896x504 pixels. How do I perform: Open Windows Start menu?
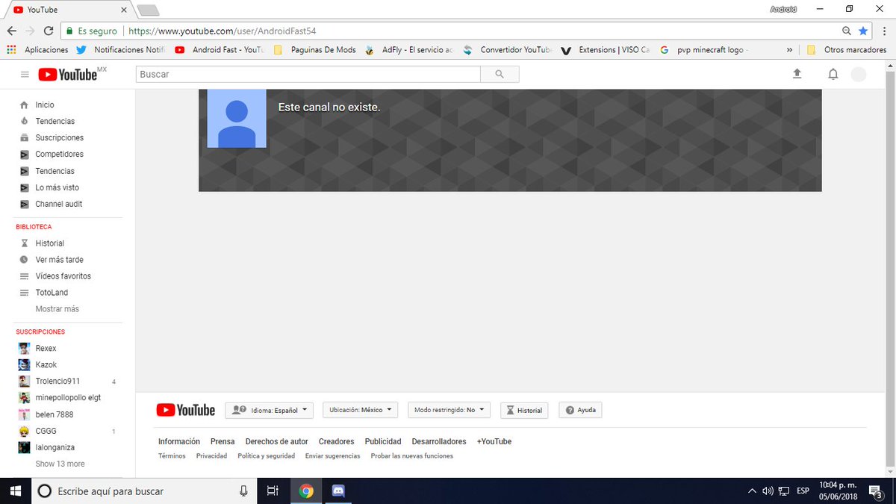[x=15, y=491]
